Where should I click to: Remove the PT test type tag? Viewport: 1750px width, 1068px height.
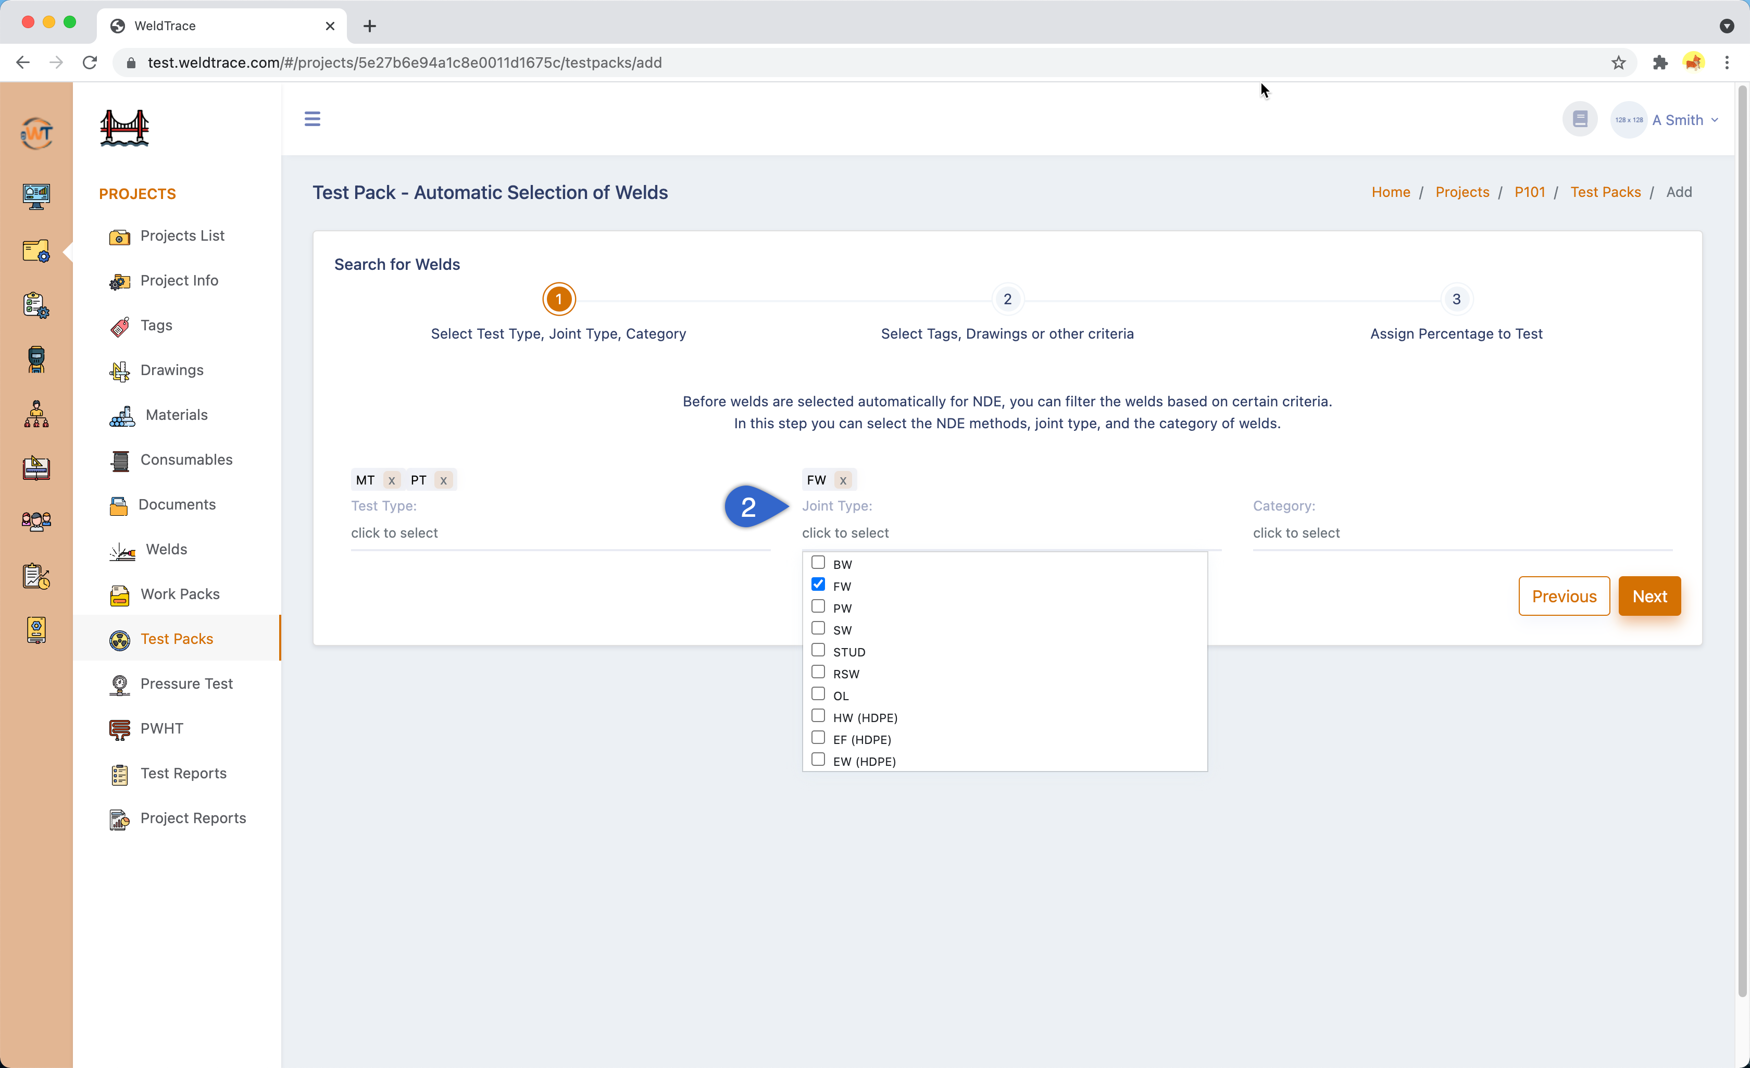[x=443, y=480]
